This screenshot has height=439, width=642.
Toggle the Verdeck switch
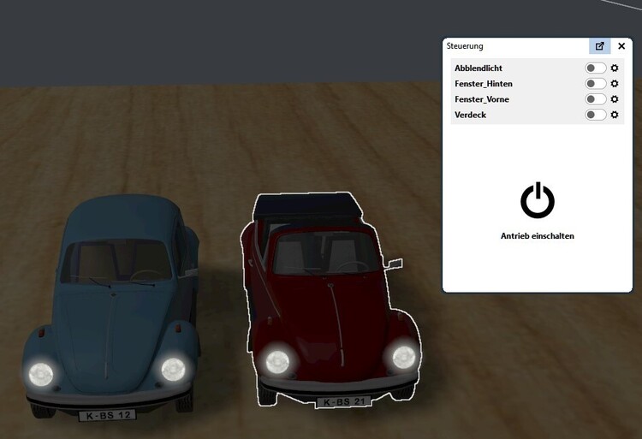pyautogui.click(x=595, y=115)
